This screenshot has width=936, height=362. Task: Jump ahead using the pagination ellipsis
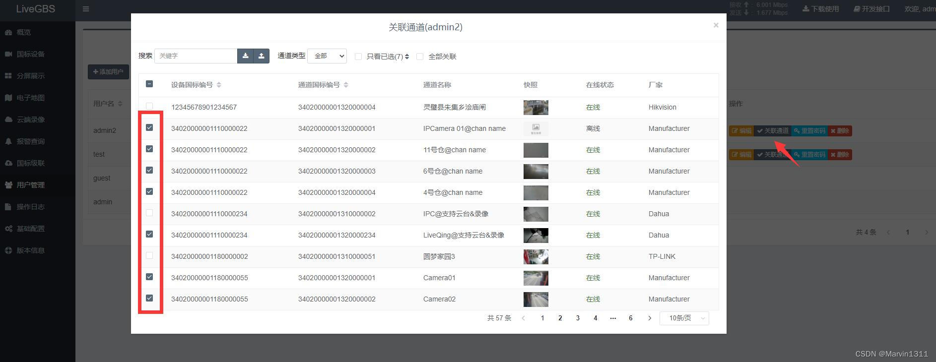tap(613, 318)
